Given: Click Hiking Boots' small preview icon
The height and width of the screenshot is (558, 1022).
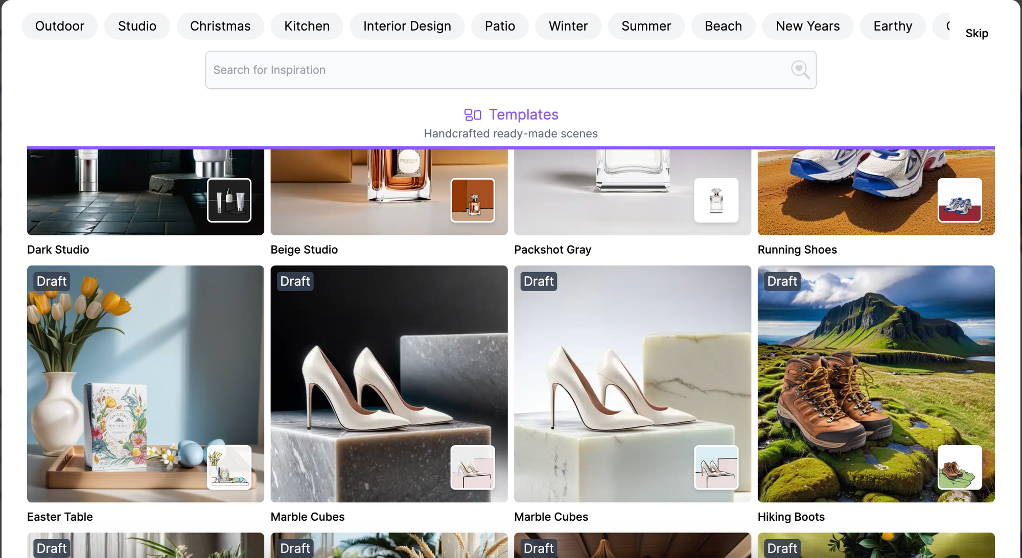Looking at the screenshot, I should (959, 467).
